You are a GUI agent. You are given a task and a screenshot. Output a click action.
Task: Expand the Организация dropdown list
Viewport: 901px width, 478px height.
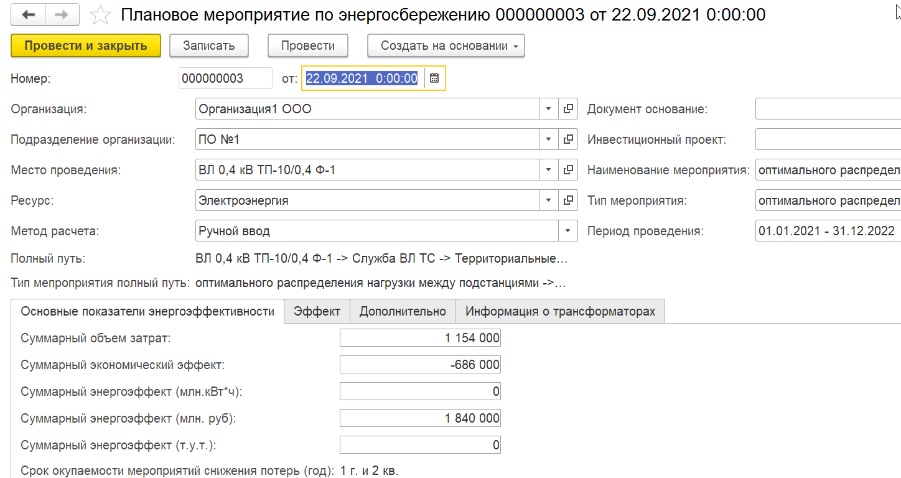coord(548,109)
